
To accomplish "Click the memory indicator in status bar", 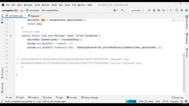I will point(131,101).
